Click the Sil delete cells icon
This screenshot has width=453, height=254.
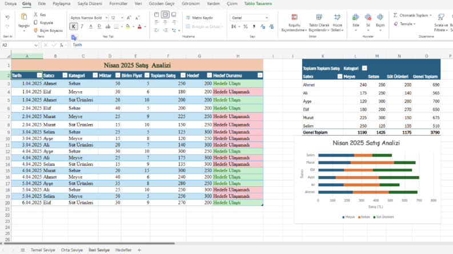pyautogui.click(x=368, y=17)
